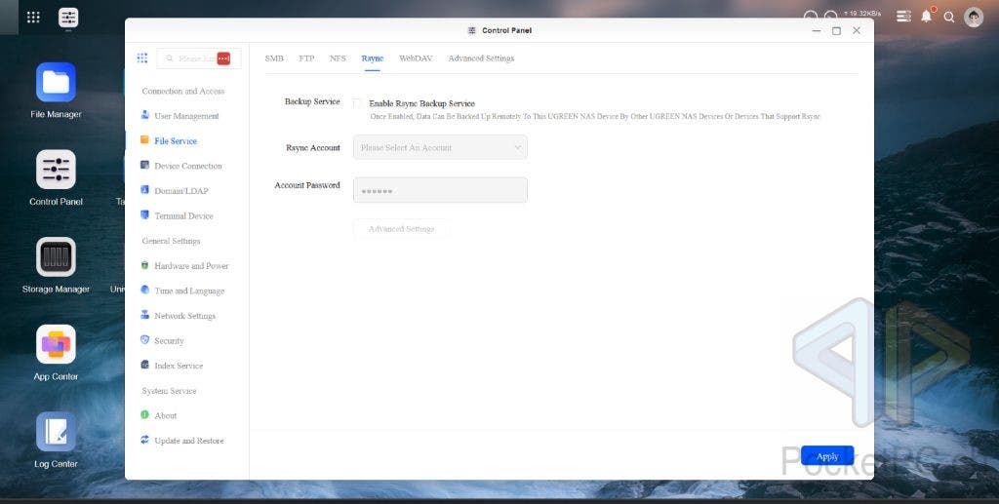This screenshot has width=999, height=504.
Task: Click the Domain/LDAP sidebar icon
Action: point(144,190)
